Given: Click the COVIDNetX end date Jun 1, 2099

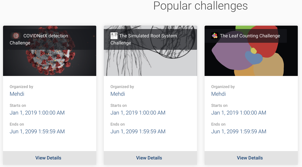Looking at the screenshot, I should pos(37,131).
